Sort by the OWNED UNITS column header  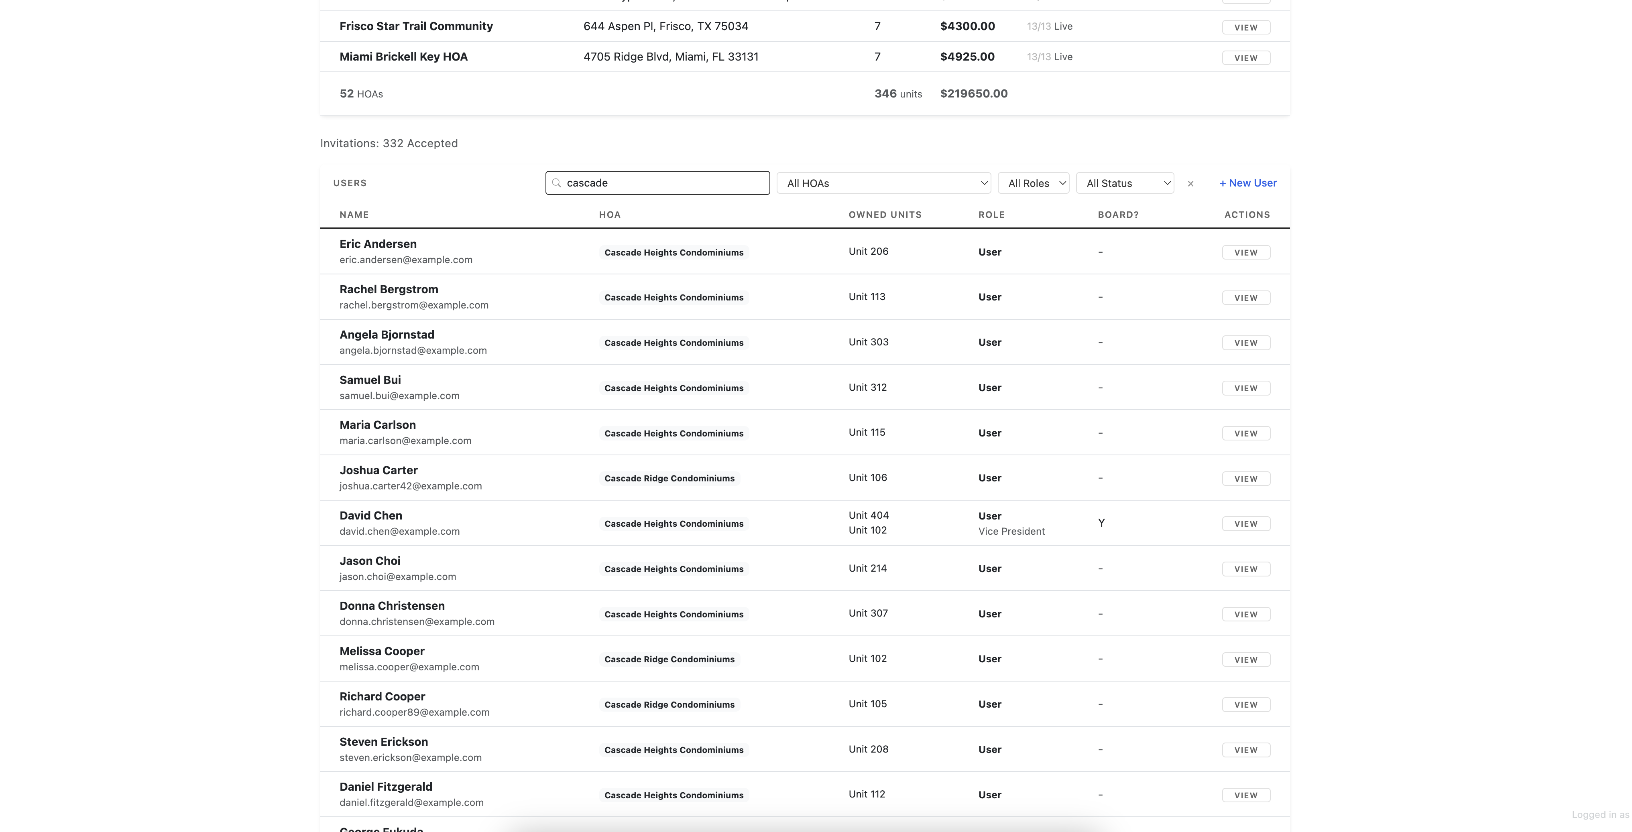pyautogui.click(x=885, y=215)
